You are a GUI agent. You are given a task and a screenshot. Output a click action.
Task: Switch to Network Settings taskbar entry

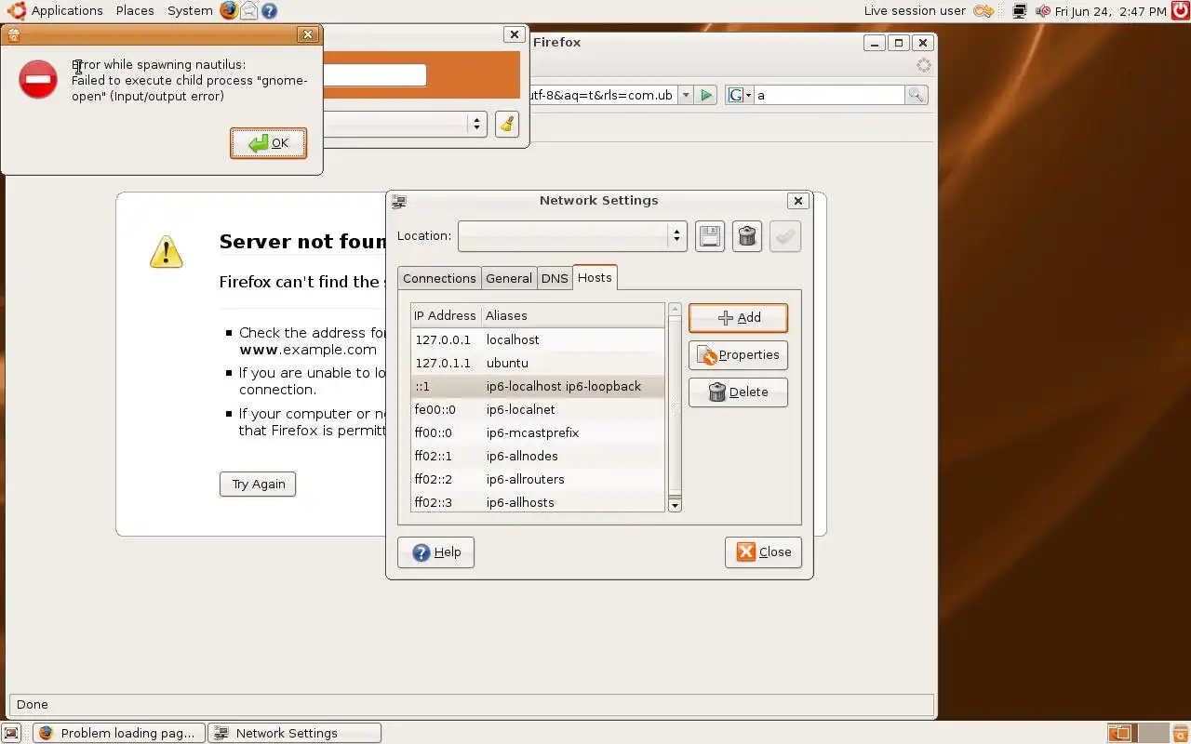coord(295,733)
